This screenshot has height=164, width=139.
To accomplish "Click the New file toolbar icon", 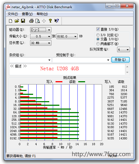I will (10, 21).
